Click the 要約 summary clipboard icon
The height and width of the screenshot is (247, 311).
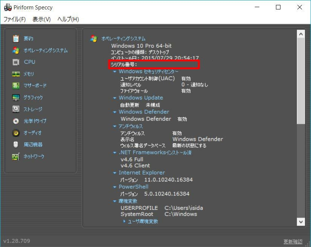[16, 39]
